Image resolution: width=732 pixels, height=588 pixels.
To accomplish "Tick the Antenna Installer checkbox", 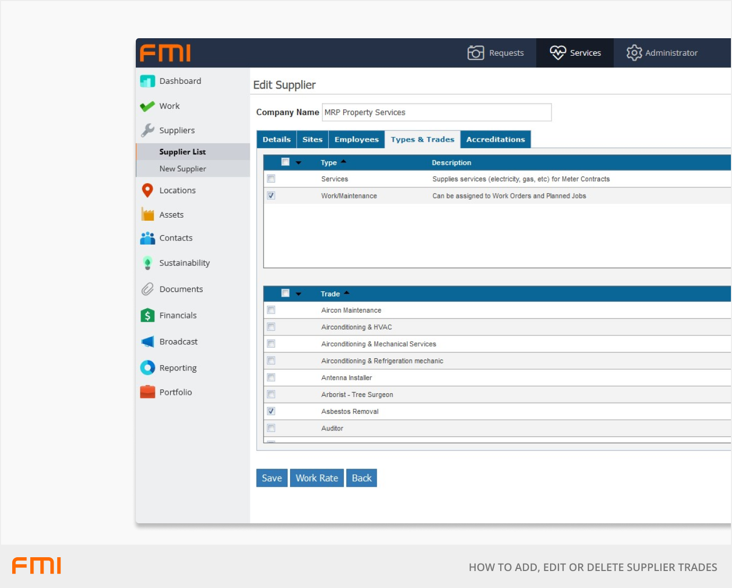I will 271,377.
